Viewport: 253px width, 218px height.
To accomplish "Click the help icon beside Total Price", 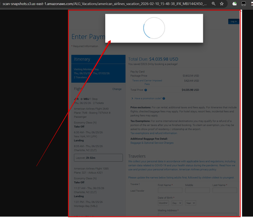I will (146, 90).
